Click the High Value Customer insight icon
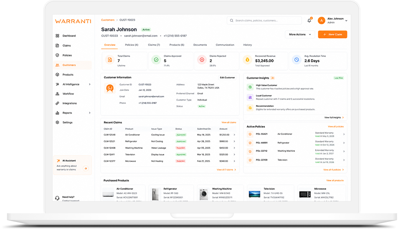The image size is (398, 229). [x=250, y=87]
